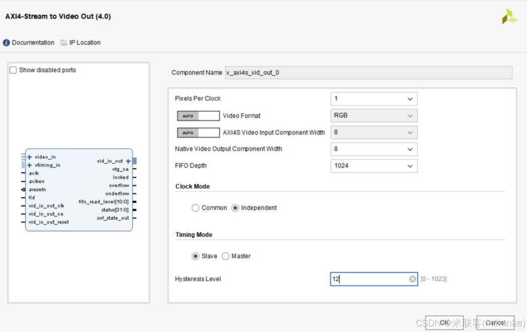Expand the video_in interface on the block diagram
The width and height of the screenshot is (527, 332).
pyautogui.click(x=29, y=157)
